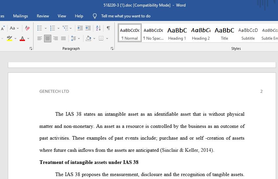Open the View ribbon tab
Image resolution: width=278 pixels, height=179 pixels.
point(62,16)
